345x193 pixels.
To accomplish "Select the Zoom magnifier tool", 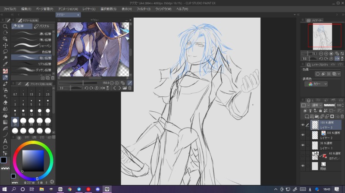I will [5, 27].
